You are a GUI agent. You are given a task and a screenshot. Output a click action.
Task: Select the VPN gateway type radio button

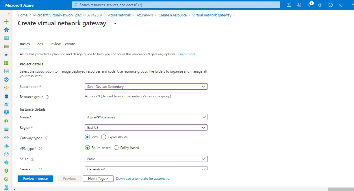coord(87,137)
